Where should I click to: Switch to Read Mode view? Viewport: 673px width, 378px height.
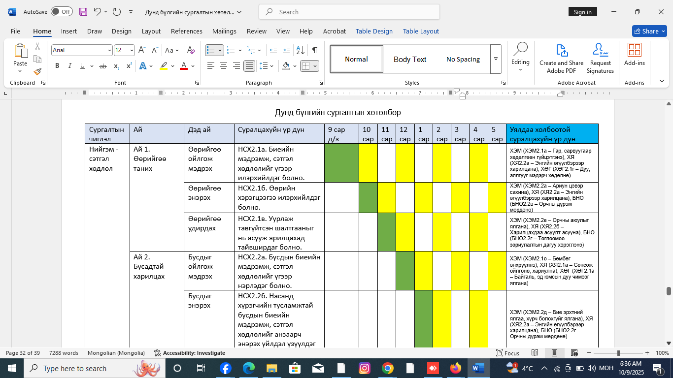click(x=535, y=353)
